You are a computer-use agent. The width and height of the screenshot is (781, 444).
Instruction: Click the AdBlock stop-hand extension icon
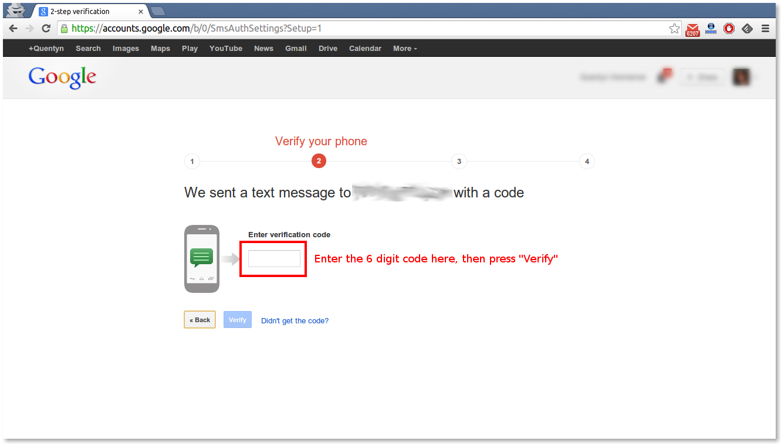[x=729, y=28]
